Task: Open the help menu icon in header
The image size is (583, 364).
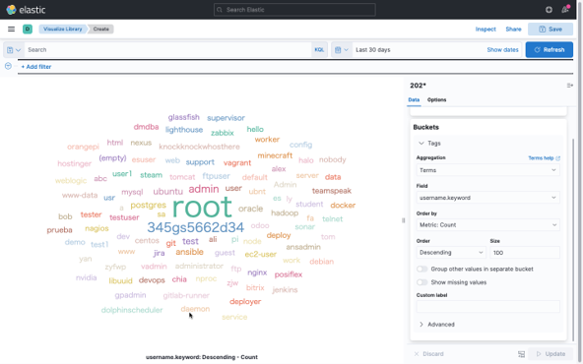Action: point(549,10)
